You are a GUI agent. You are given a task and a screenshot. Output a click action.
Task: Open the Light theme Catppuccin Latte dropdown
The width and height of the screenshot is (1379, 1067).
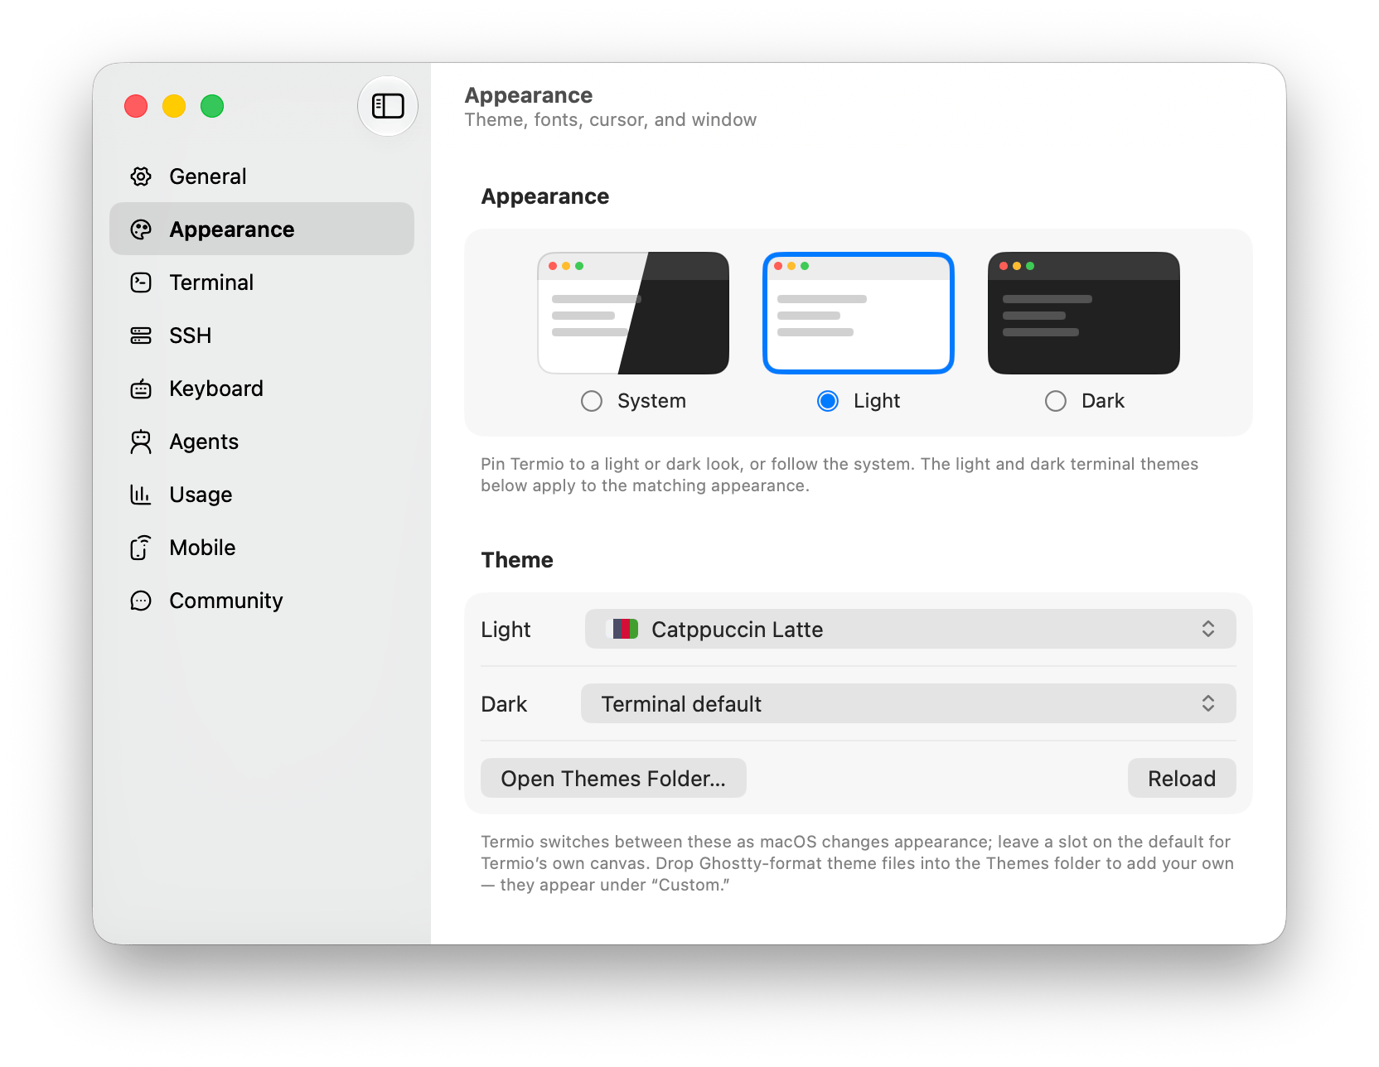(x=910, y=630)
